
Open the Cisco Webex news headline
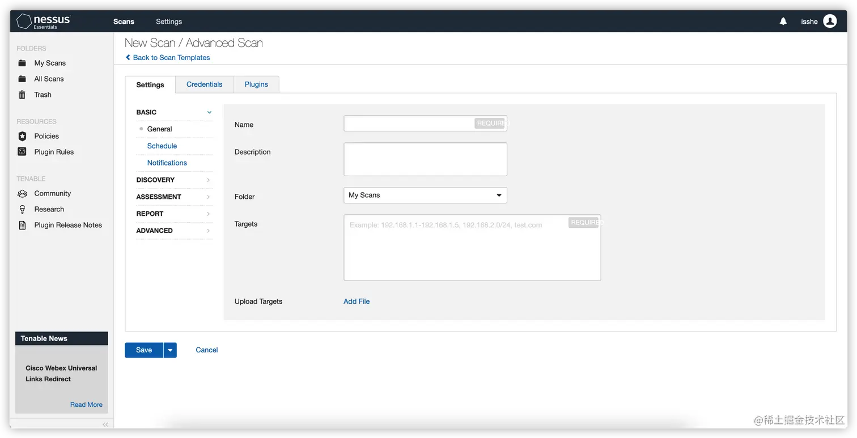(61, 373)
